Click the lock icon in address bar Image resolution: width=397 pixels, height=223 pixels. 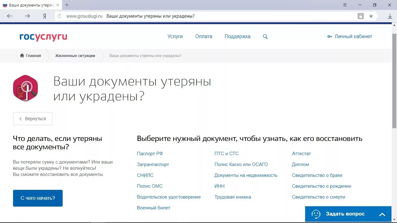coord(360,16)
